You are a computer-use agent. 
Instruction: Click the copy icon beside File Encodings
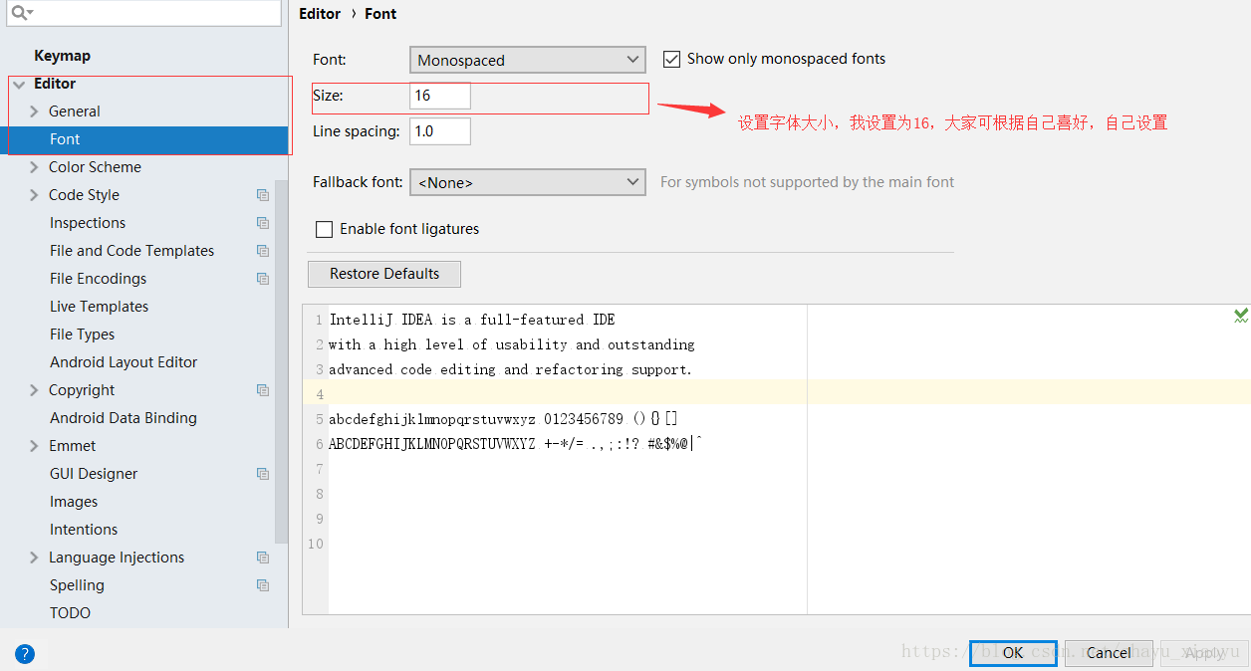263,279
